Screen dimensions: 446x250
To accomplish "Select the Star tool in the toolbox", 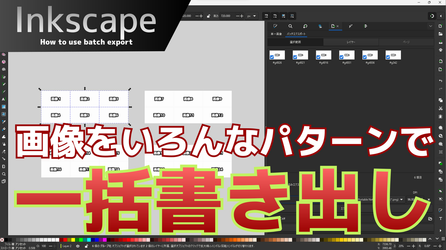I will click(4, 54).
